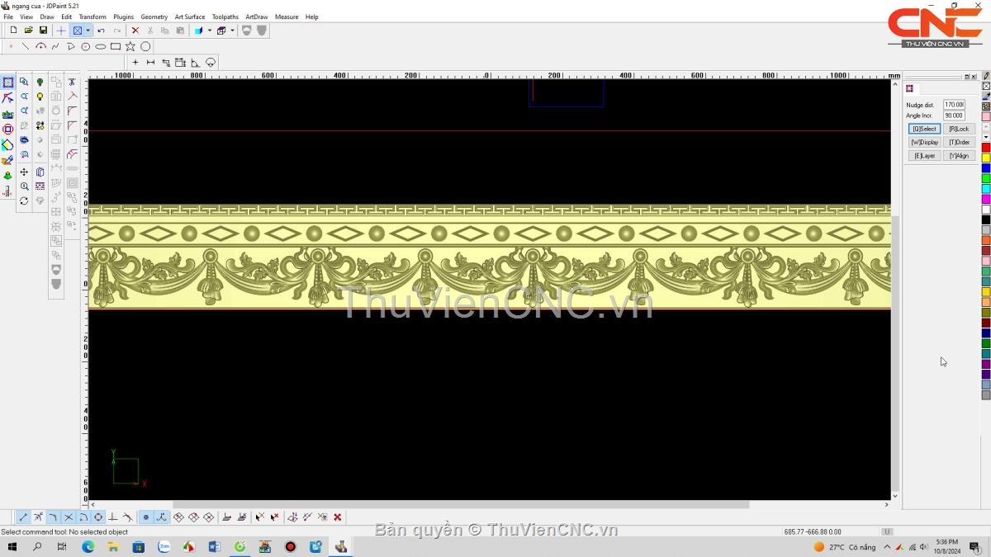Open File Explorer from the taskbar
991x557 pixels.
tap(113, 546)
